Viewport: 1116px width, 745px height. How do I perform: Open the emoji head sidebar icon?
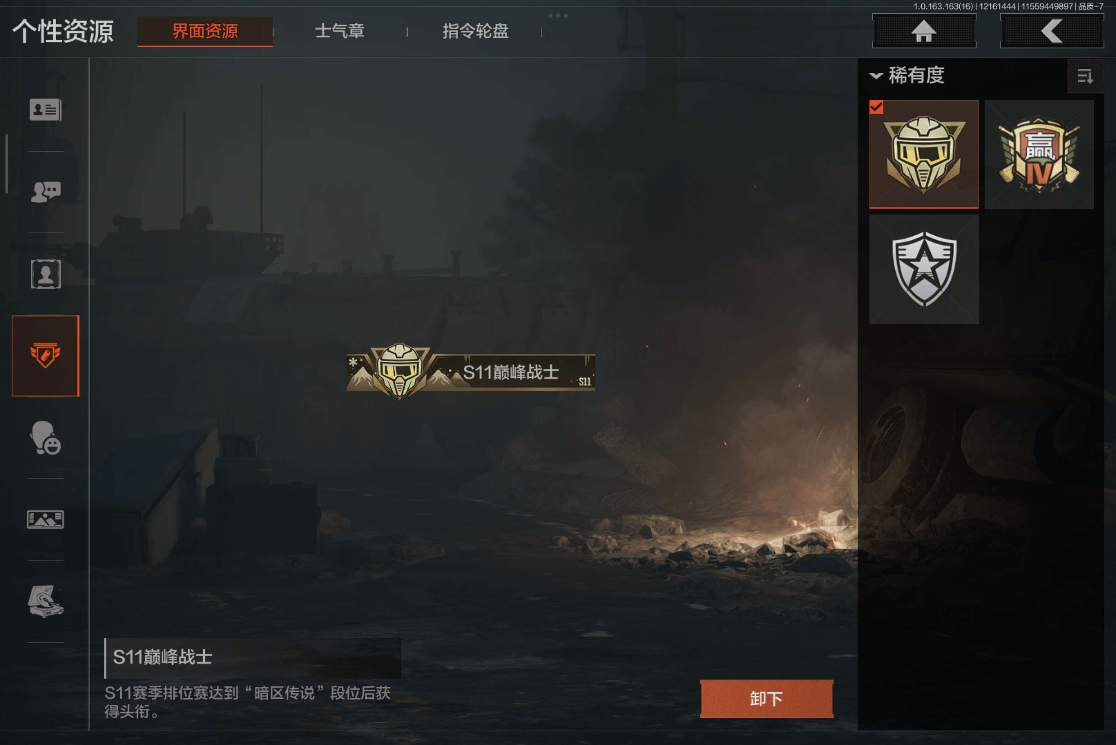[46, 438]
